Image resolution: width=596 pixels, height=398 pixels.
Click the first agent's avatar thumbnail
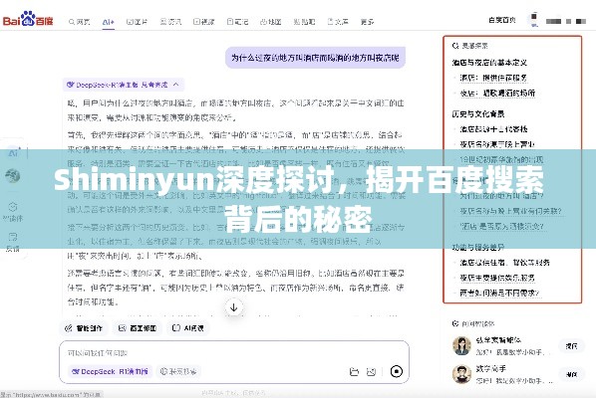(x=461, y=345)
